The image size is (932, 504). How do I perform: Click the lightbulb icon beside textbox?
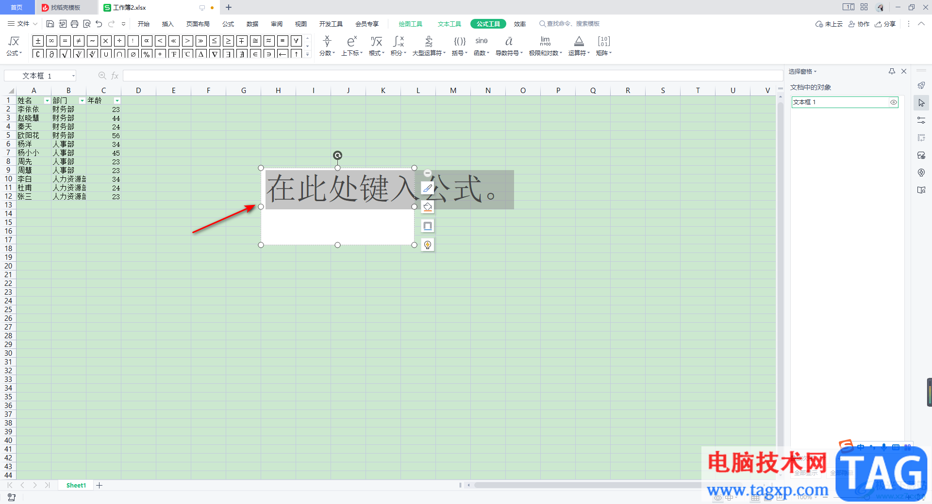click(428, 245)
